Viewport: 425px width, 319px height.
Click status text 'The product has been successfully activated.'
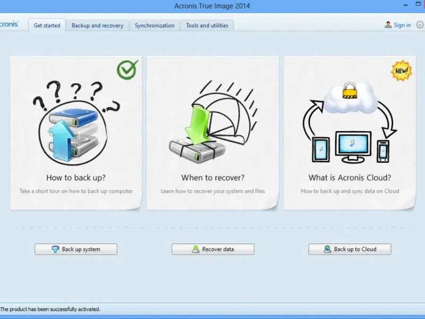pos(50,309)
